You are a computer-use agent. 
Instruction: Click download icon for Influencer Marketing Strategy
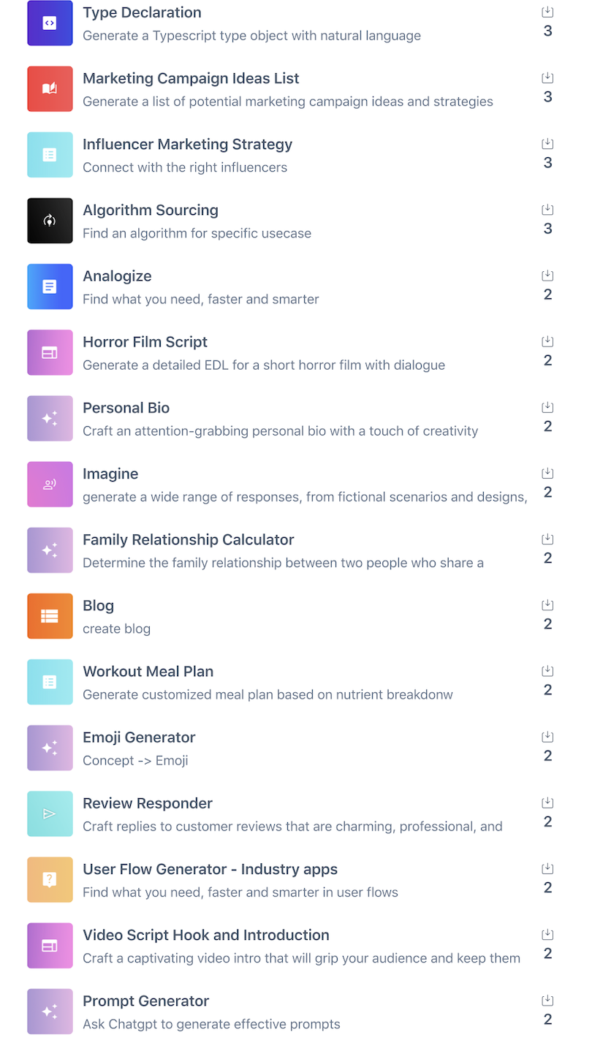click(x=547, y=144)
